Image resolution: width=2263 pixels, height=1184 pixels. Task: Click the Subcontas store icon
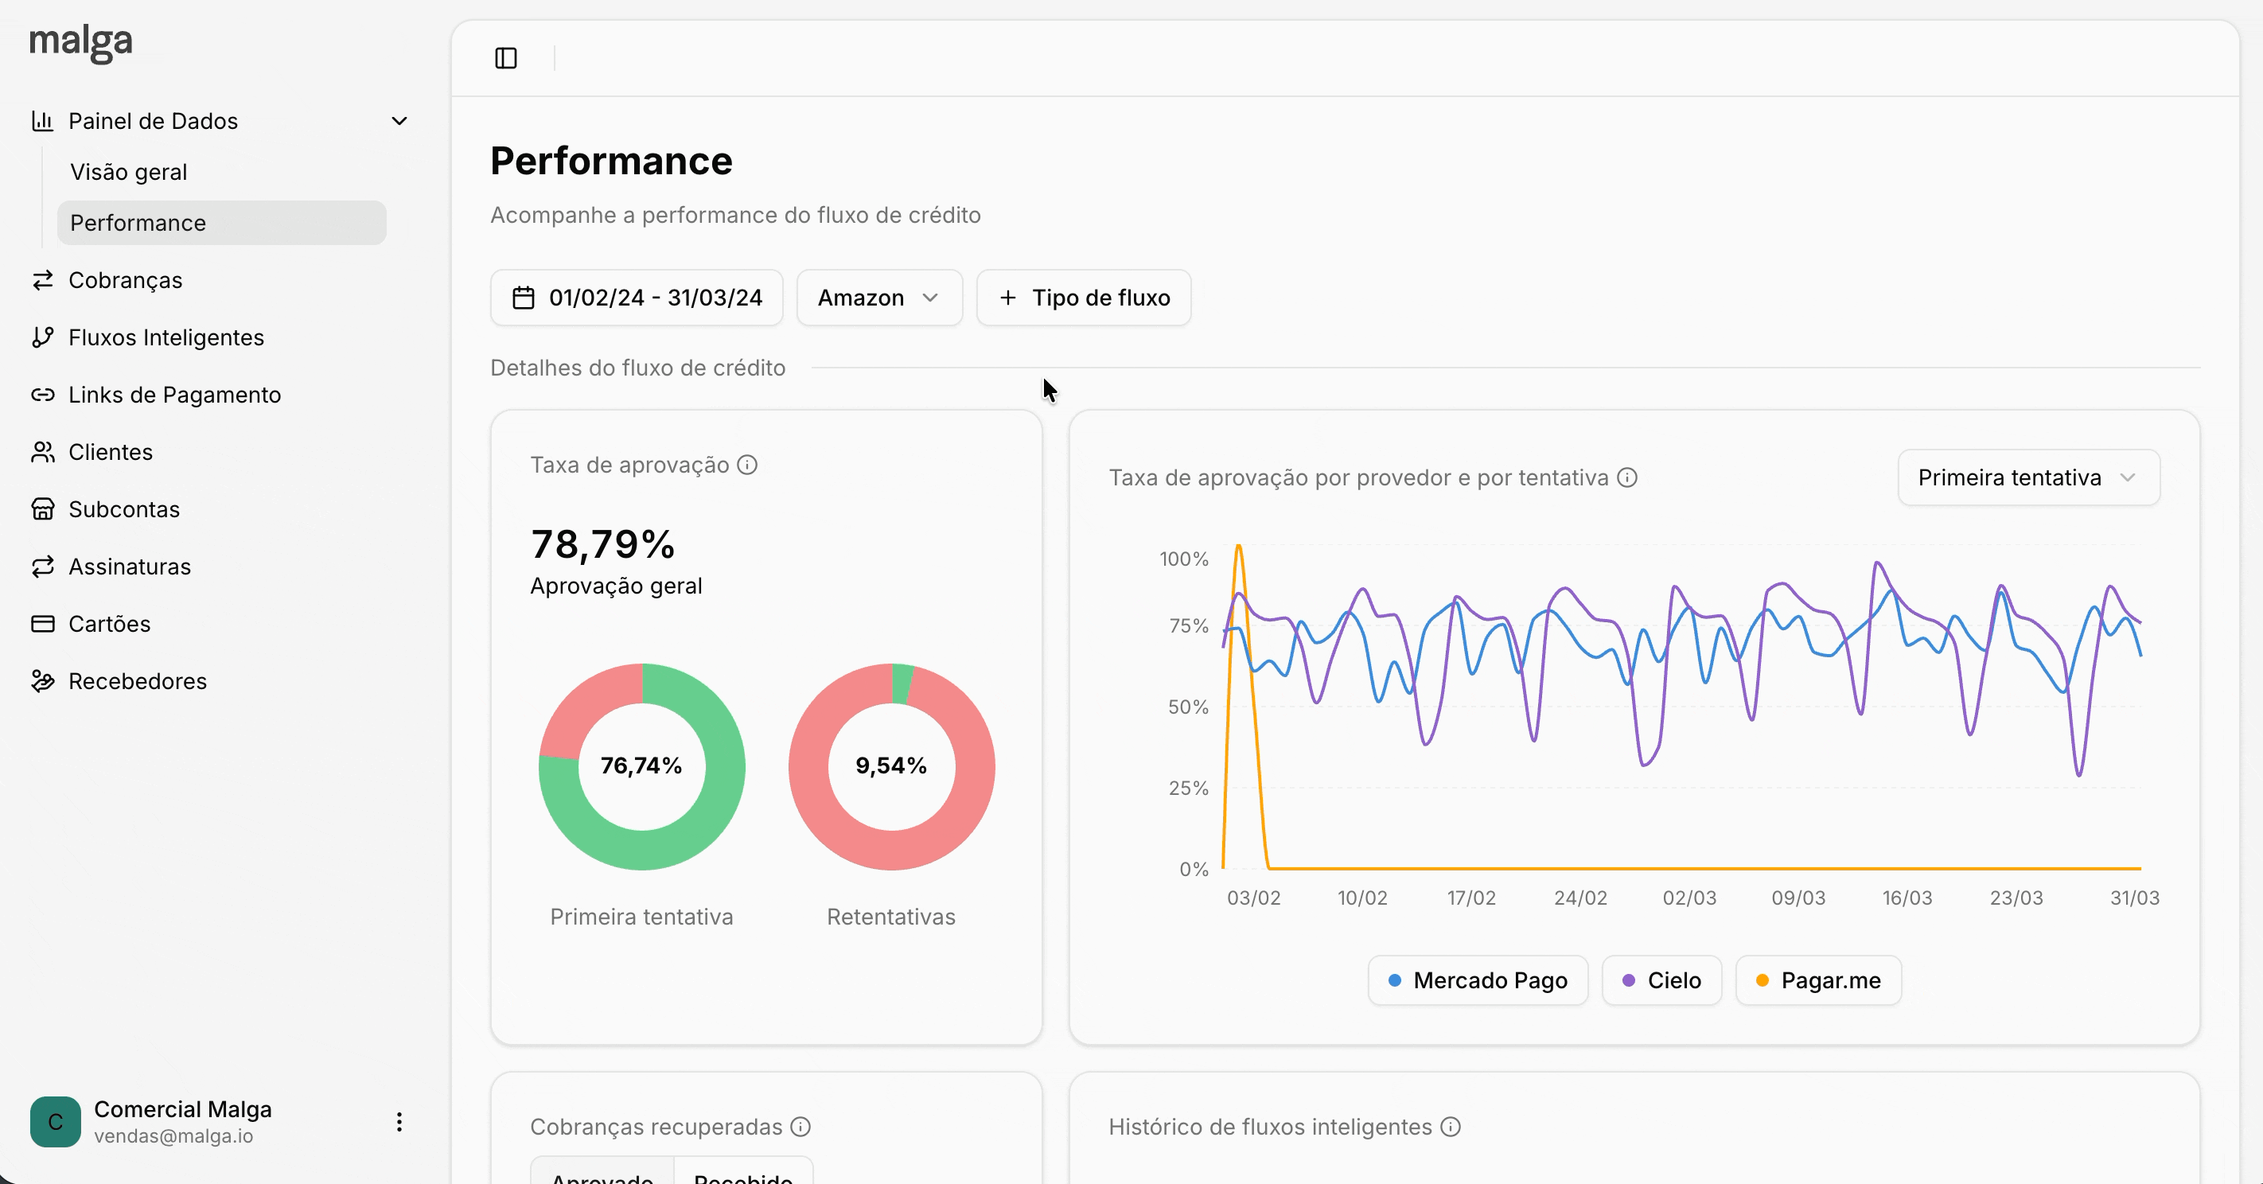(42, 508)
